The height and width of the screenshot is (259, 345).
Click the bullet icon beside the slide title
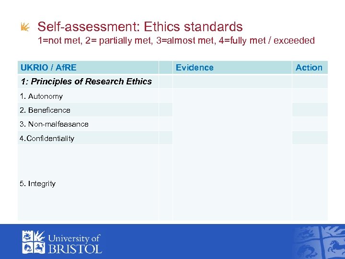tap(23, 28)
